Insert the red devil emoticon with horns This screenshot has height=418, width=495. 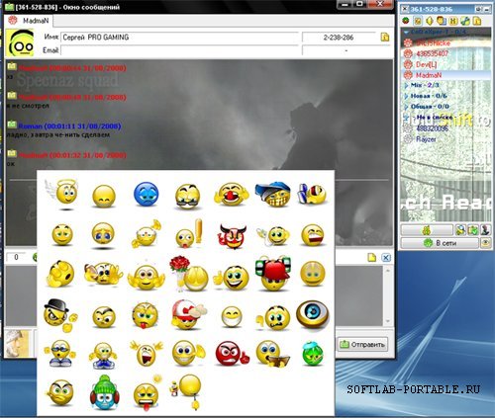[232, 236]
